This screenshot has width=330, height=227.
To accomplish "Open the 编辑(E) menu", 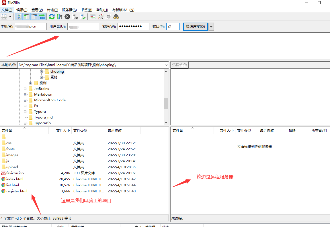I will click(22, 10).
